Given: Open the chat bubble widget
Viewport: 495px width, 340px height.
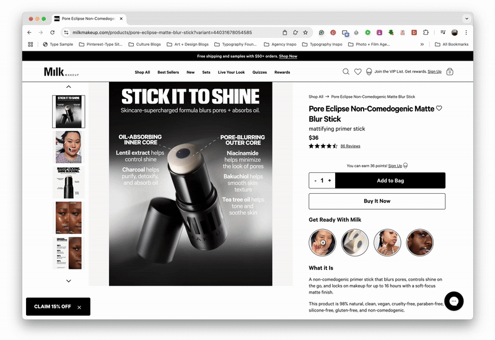Looking at the screenshot, I should point(453,301).
